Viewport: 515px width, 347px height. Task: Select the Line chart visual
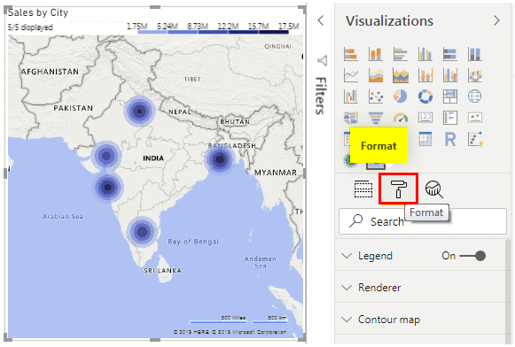(x=351, y=75)
